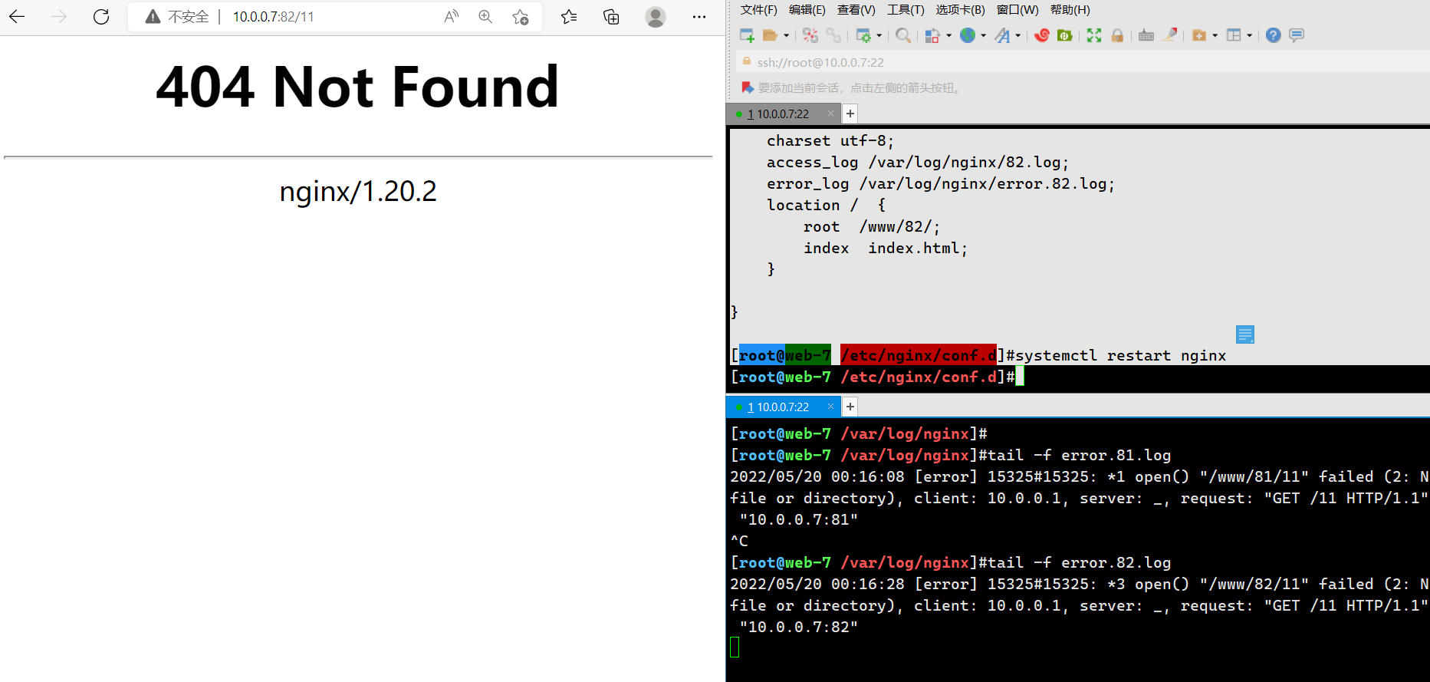Viewport: 1430px width, 682px height.
Task: Activate Read Aloud in the browser address bar
Action: click(x=452, y=17)
